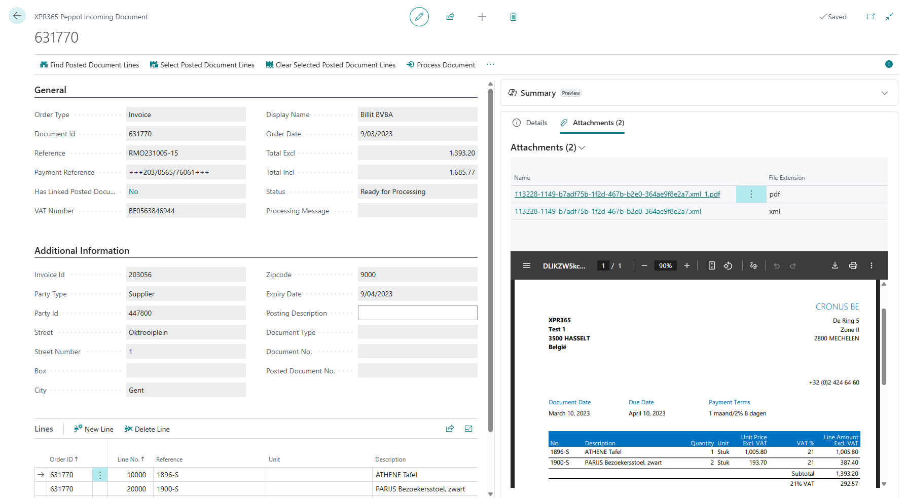The width and height of the screenshot is (906, 498).
Task: Select the General section heading
Action: tap(50, 90)
